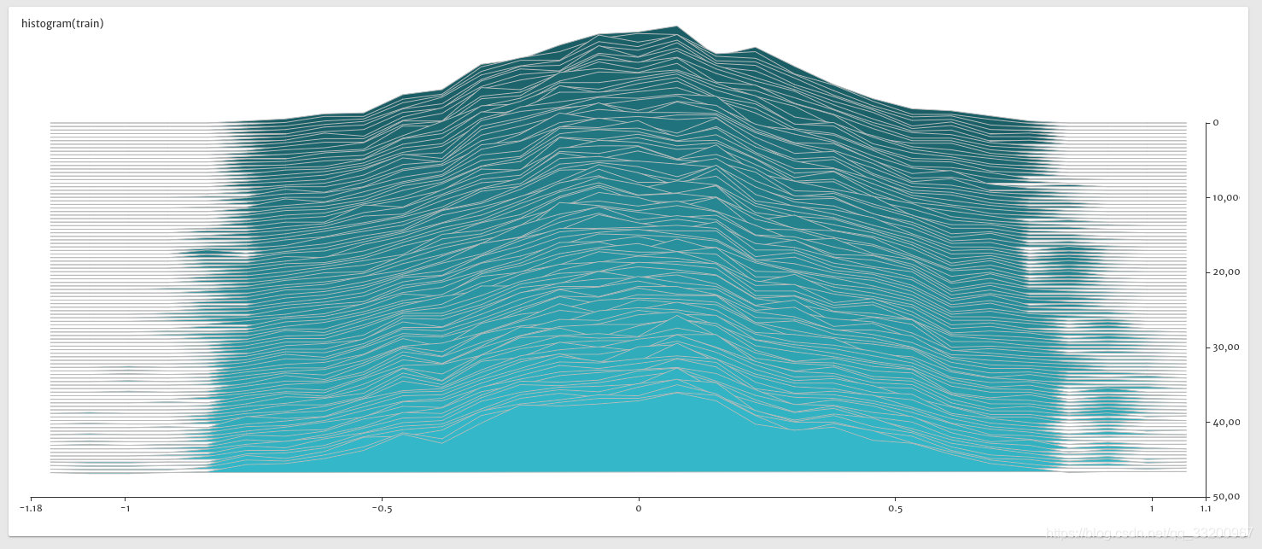The width and height of the screenshot is (1262, 549).
Task: Click the horizontal x-axis baseline
Action: [x=598, y=497]
